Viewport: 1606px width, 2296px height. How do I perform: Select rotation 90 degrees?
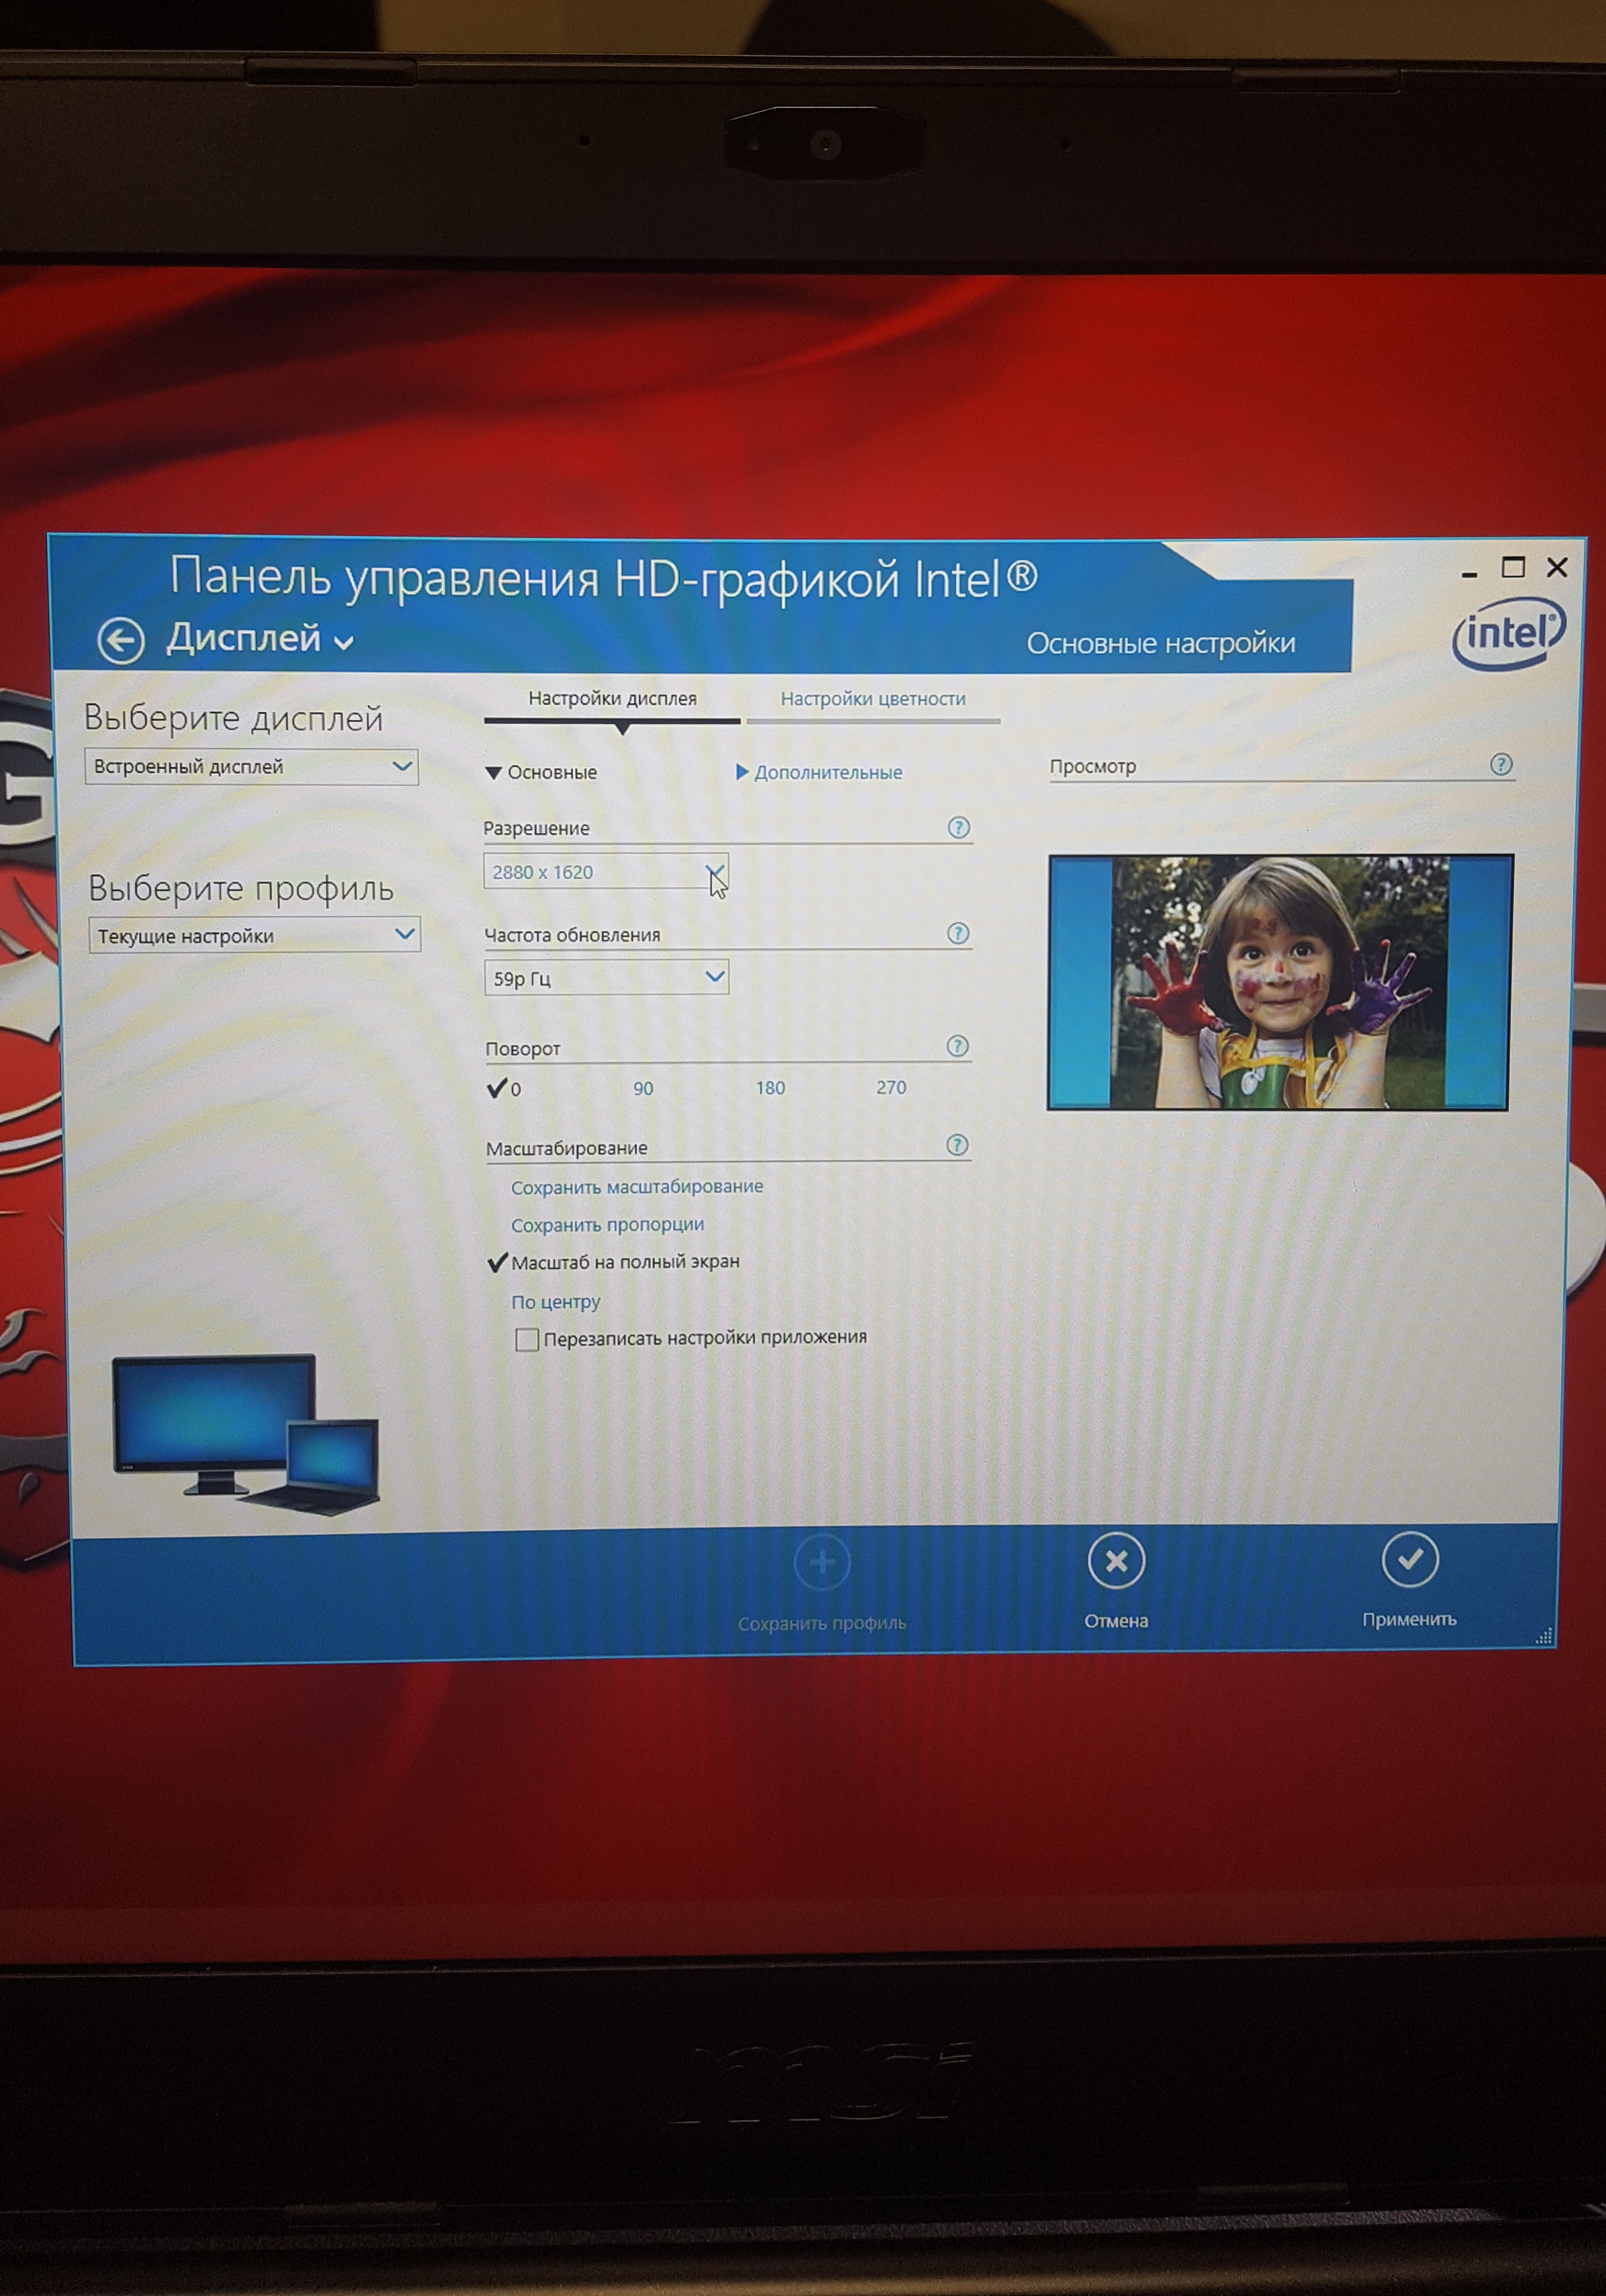[643, 1088]
